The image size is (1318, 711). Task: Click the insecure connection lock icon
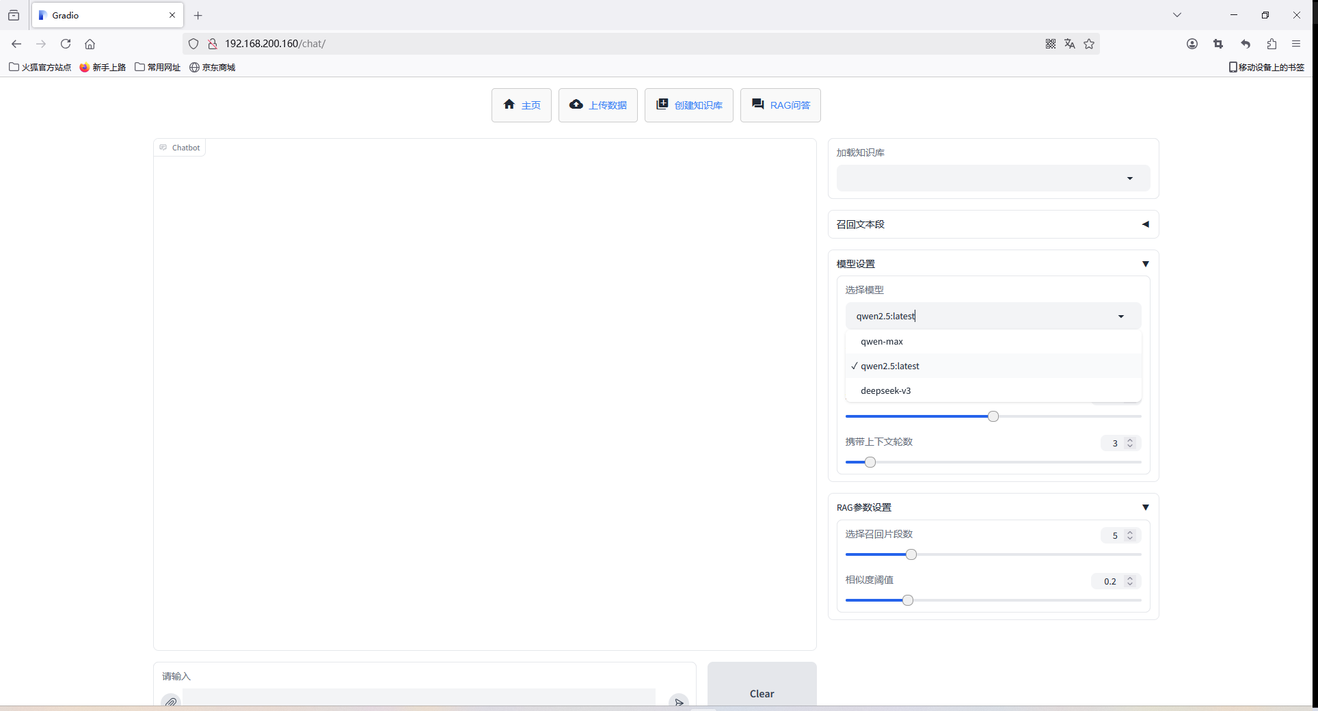[x=213, y=44]
